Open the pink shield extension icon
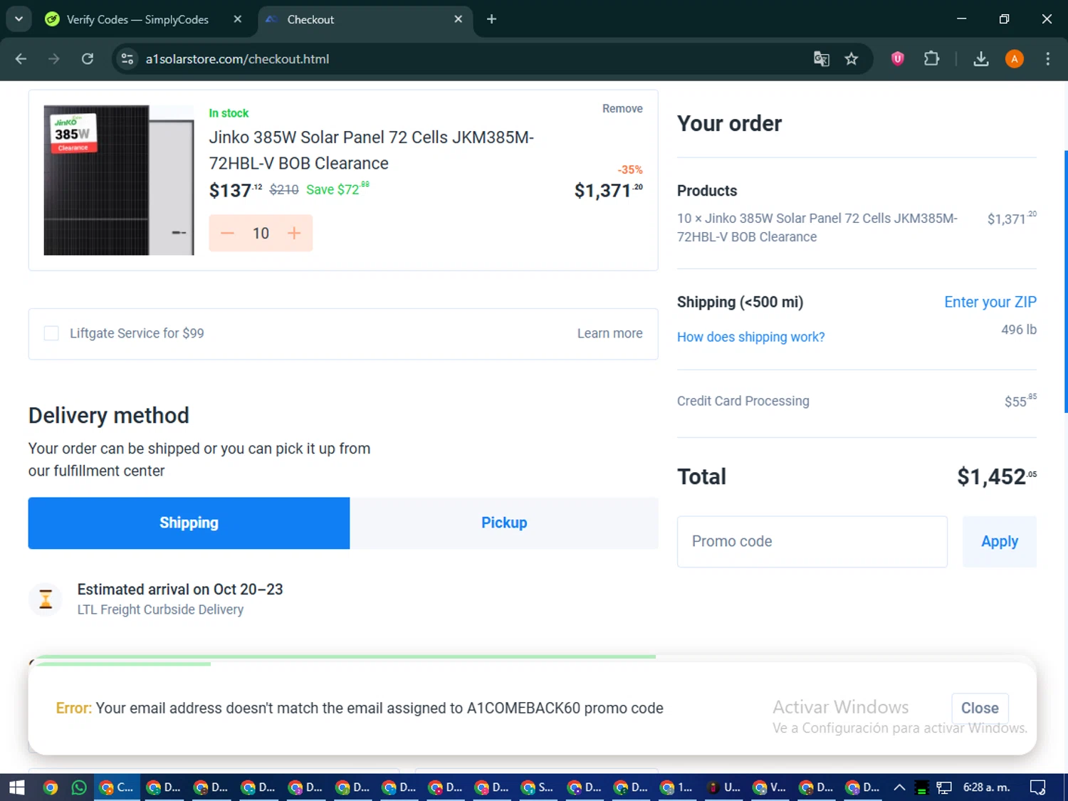 pyautogui.click(x=897, y=59)
